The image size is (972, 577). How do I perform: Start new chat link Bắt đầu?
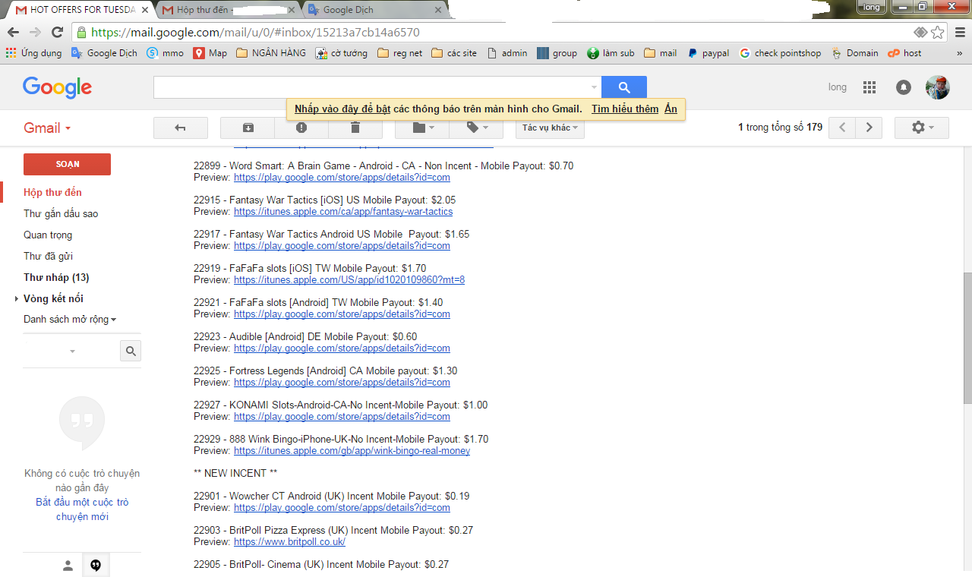(x=82, y=509)
